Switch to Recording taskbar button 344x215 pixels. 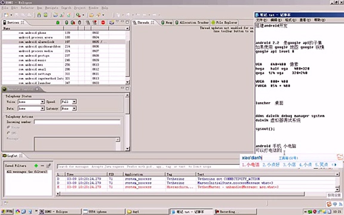tap(235, 212)
